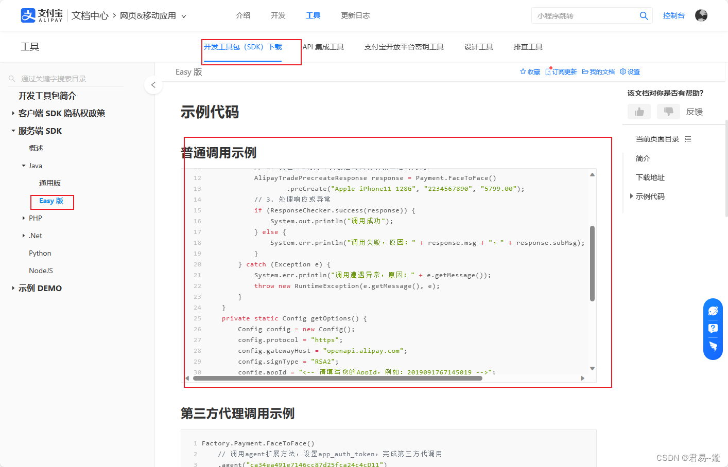Click 反馈 feedback link
Image resolution: width=728 pixels, height=467 pixels.
[x=695, y=112]
